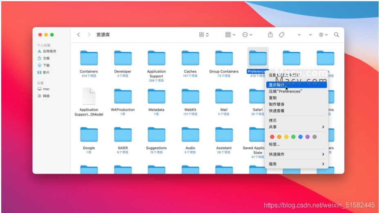Select the Mail folder
379x213 pixels.
pyautogui.click(x=224, y=97)
